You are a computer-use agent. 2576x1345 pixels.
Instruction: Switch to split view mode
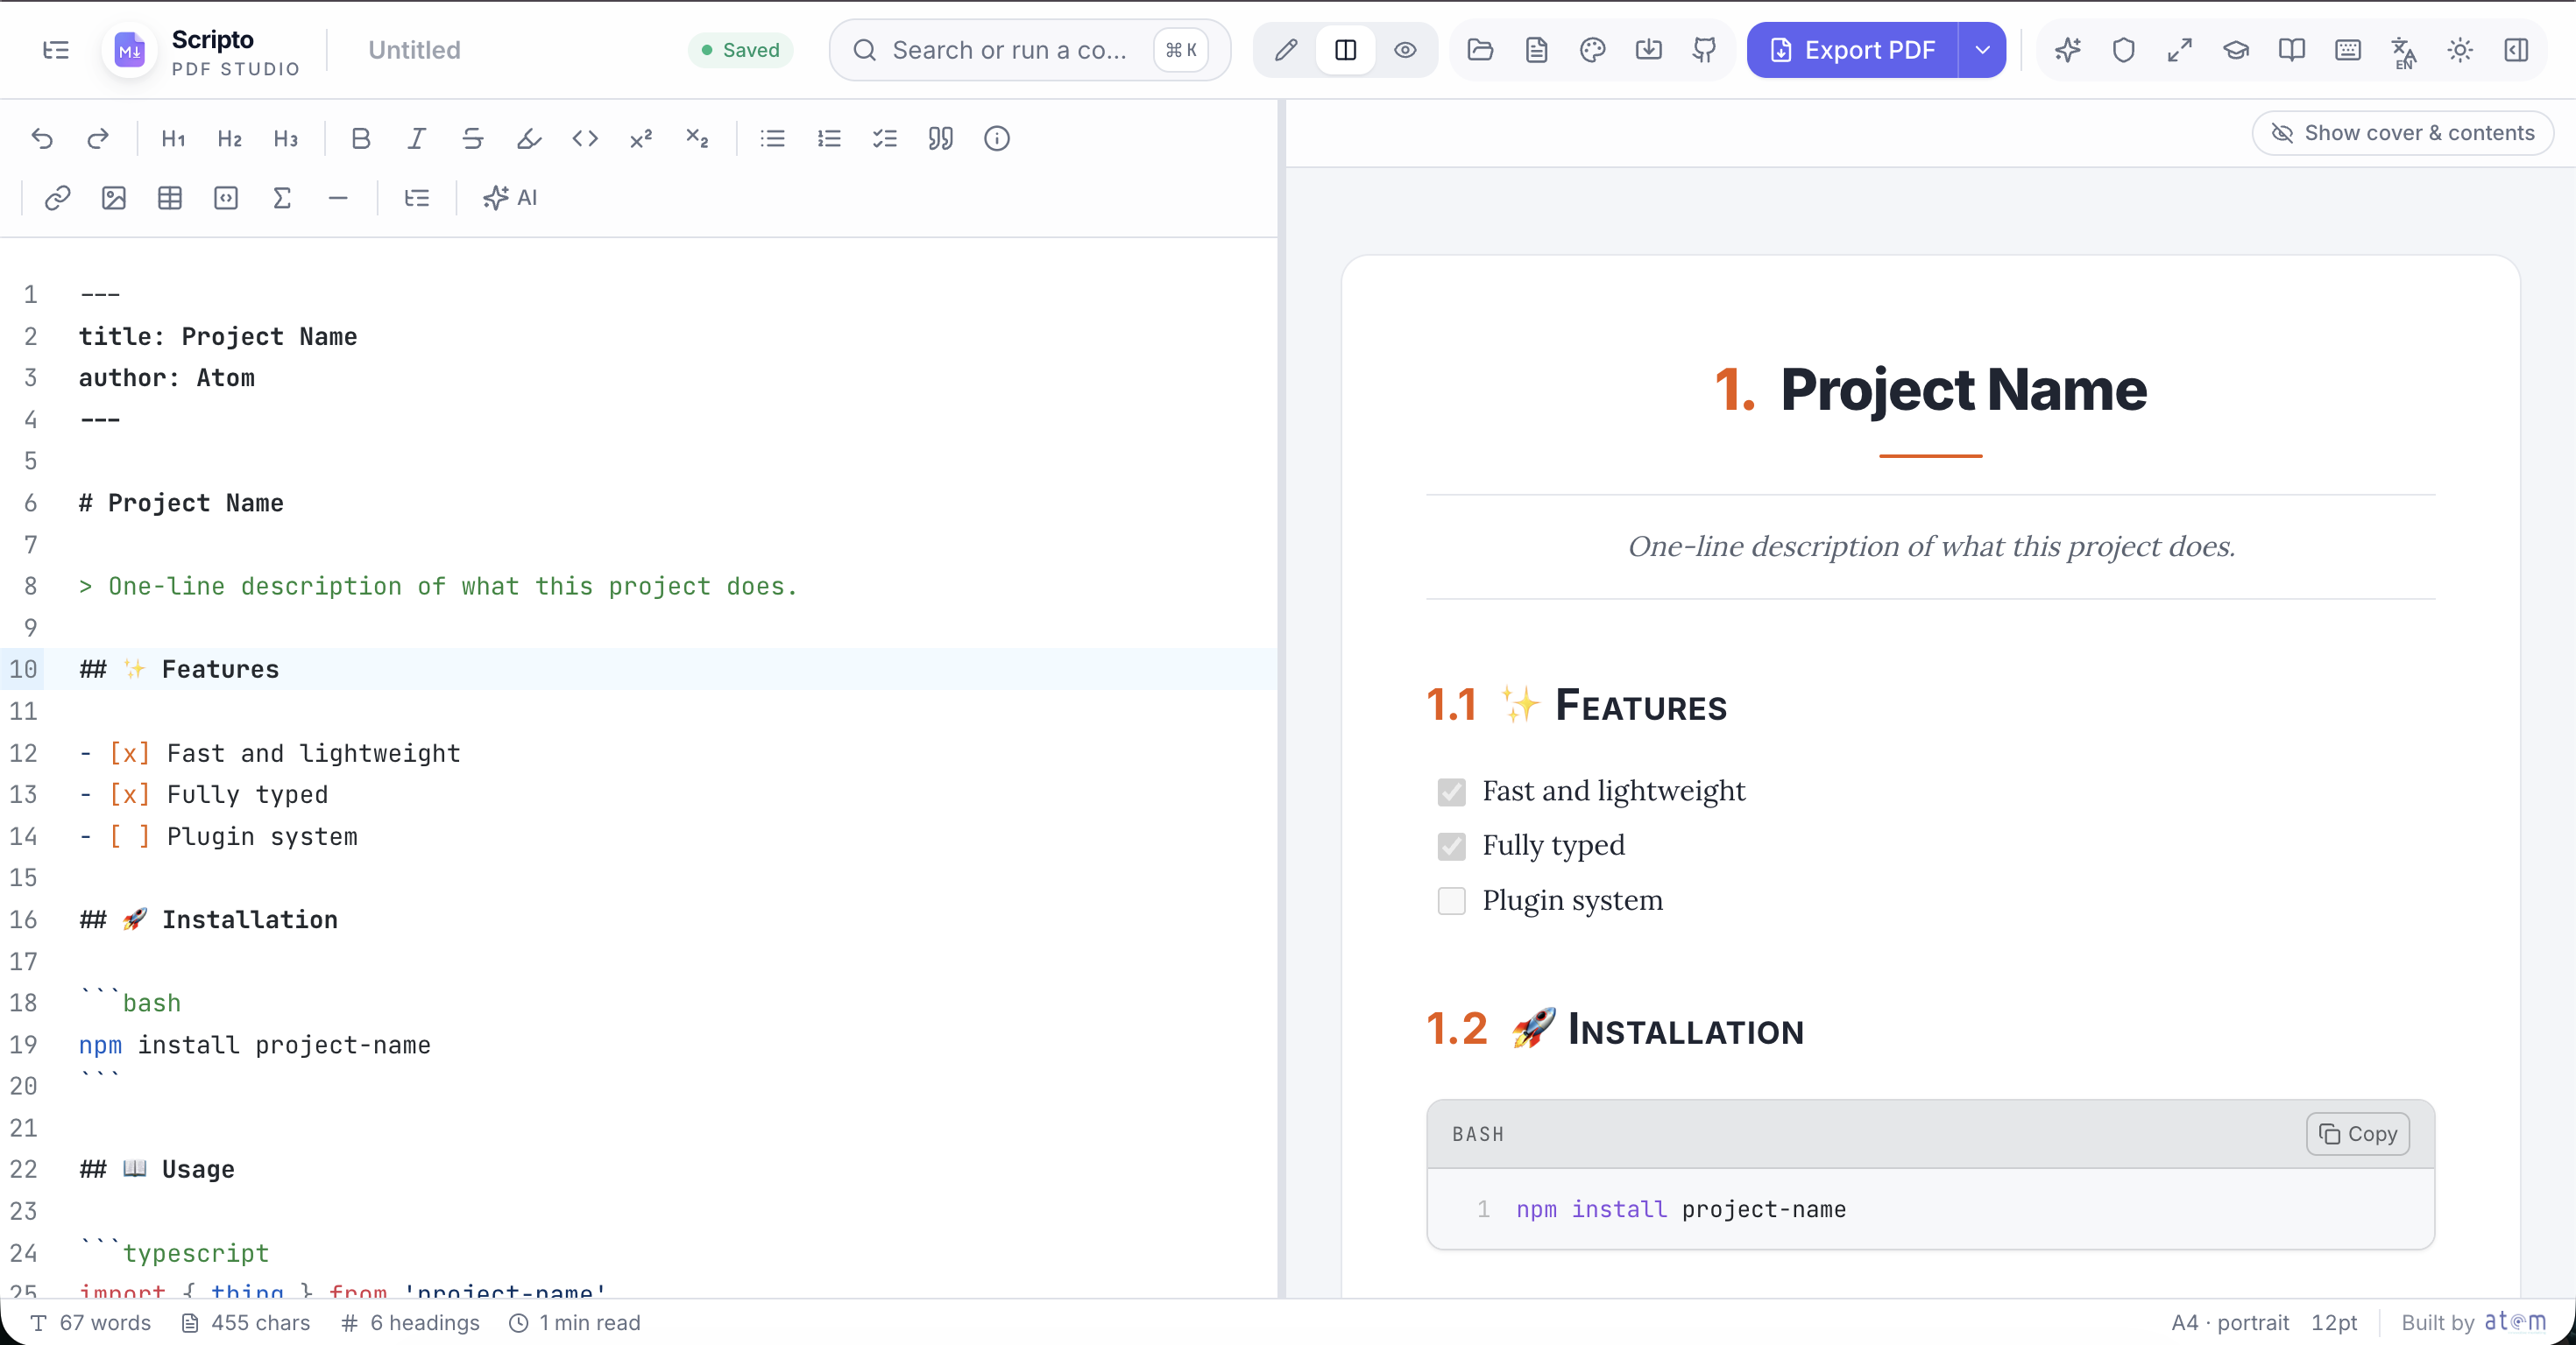tap(1346, 50)
